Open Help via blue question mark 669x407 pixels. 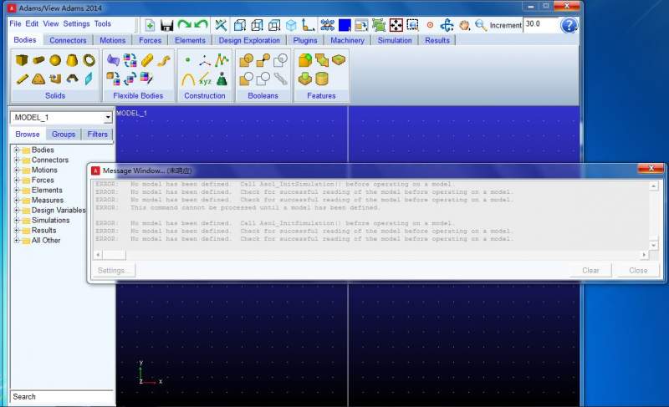(x=569, y=25)
